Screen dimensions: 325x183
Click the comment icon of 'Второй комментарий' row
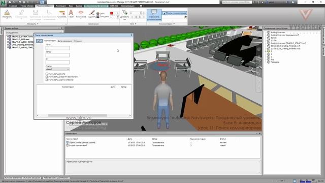click(68, 145)
